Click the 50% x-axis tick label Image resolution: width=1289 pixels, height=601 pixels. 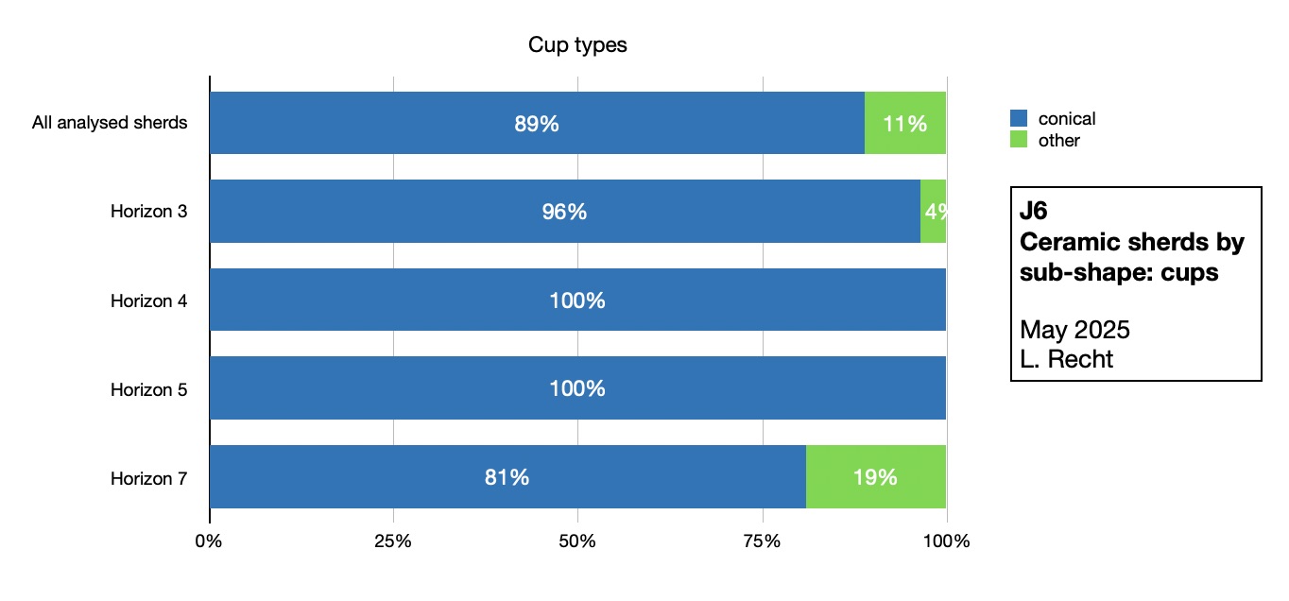pos(577,541)
